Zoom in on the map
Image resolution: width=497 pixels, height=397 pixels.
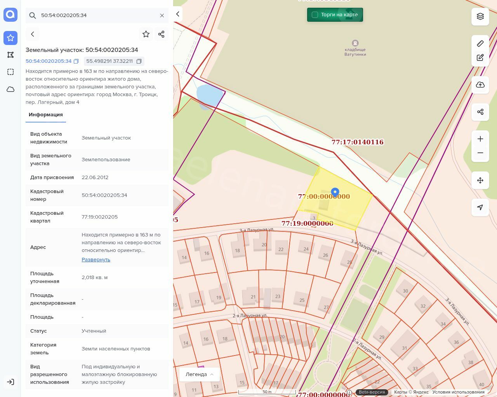pyautogui.click(x=480, y=139)
